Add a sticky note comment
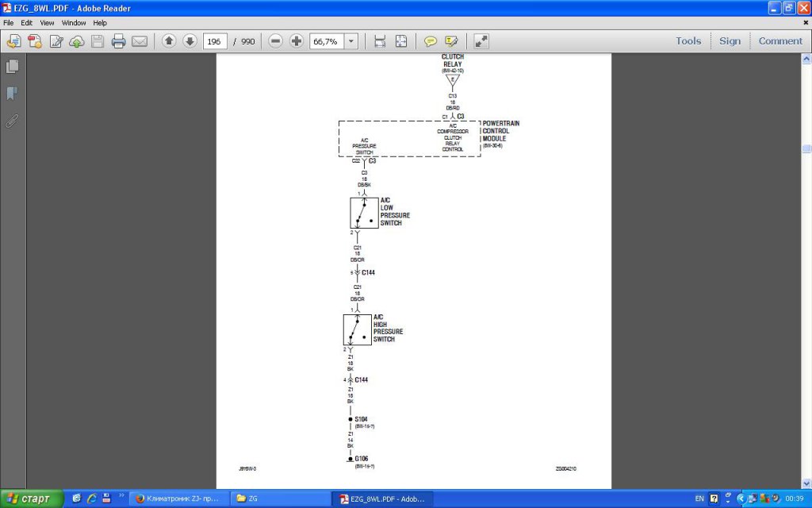Screen dimensions: 812x508 pyautogui.click(x=431, y=41)
